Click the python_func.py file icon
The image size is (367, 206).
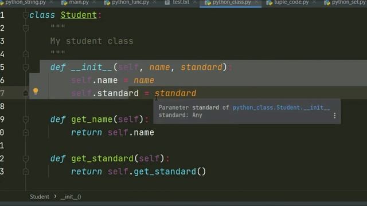[x=107, y=2]
